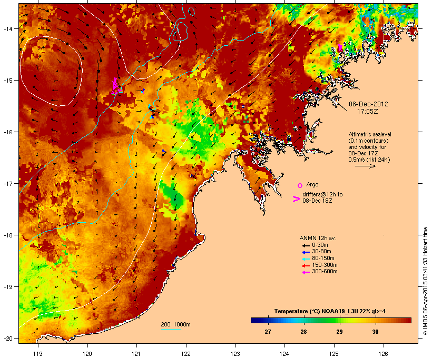Click longitude axis label '126'
432x358 pixels.
[x=384, y=354]
